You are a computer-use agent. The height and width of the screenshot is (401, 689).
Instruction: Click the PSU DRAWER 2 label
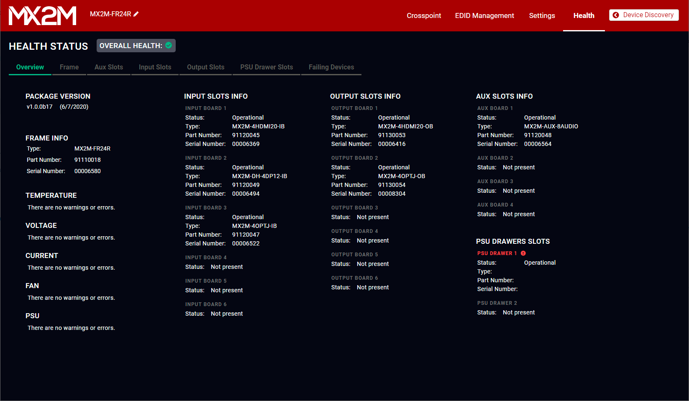tap(497, 303)
